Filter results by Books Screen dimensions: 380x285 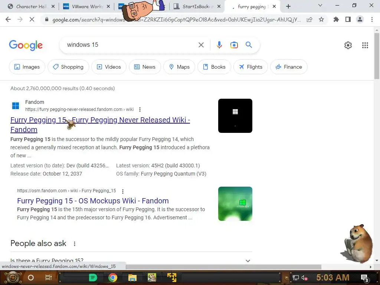[214, 67]
